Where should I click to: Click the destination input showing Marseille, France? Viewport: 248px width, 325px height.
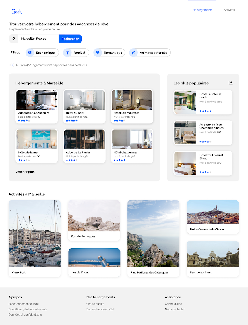coord(37,38)
